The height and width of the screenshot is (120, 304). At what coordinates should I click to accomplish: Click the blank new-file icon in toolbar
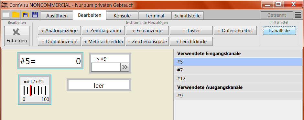(6, 15)
